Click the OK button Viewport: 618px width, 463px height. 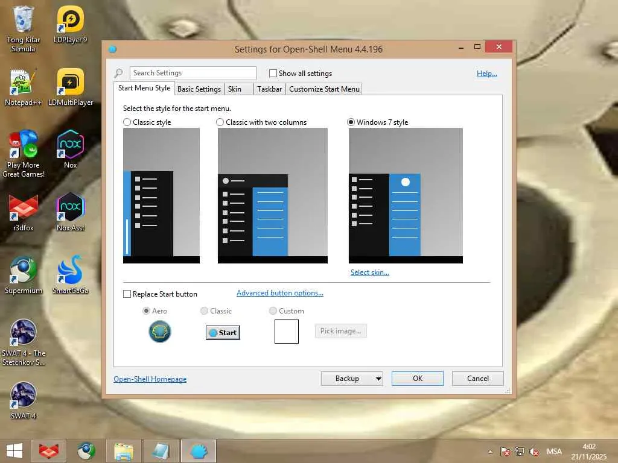[418, 379]
